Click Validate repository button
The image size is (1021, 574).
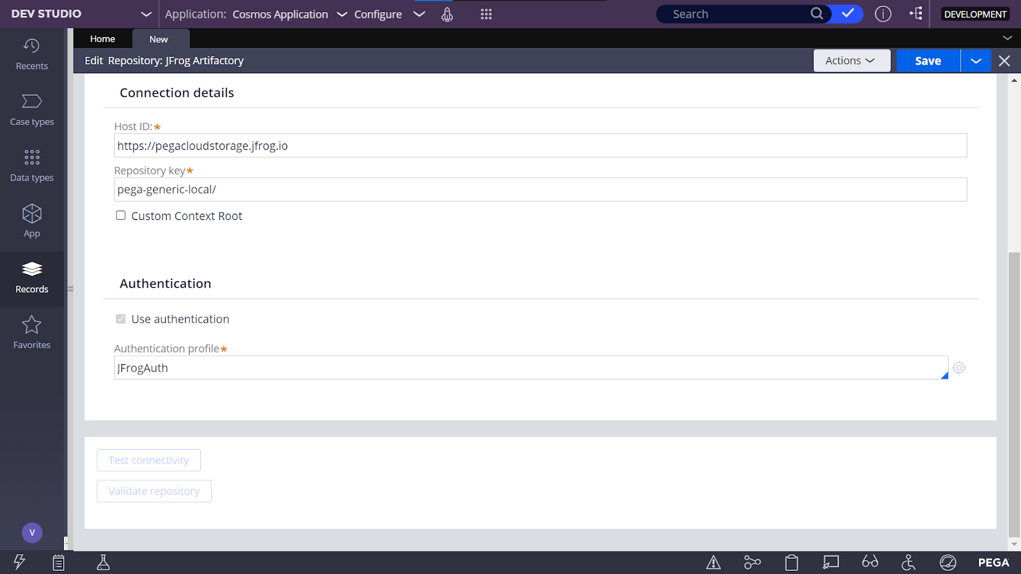pos(154,491)
